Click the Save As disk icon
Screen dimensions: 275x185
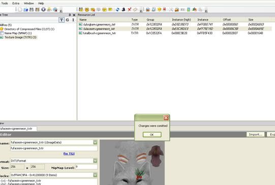click(x=37, y=10)
